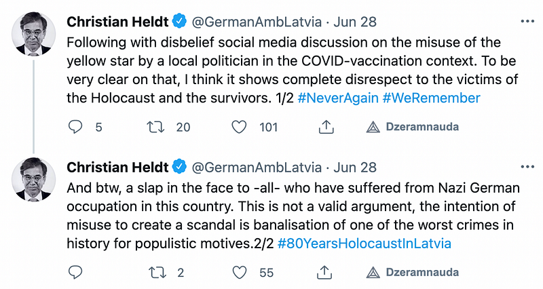Retweet the first tweet with 20 retweets

(157, 127)
